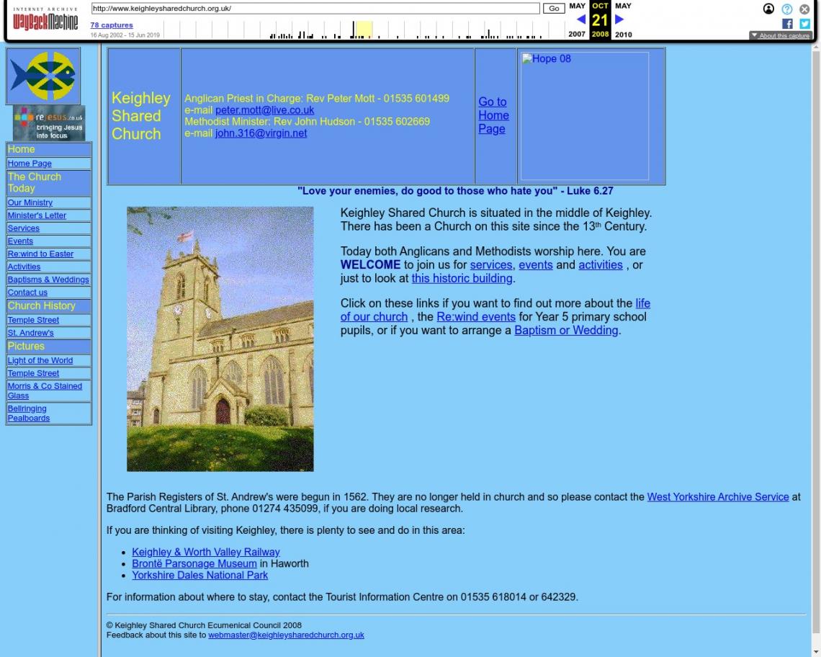The height and width of the screenshot is (657, 821).
Task: Open Contact us sidebar link
Action: click(27, 292)
